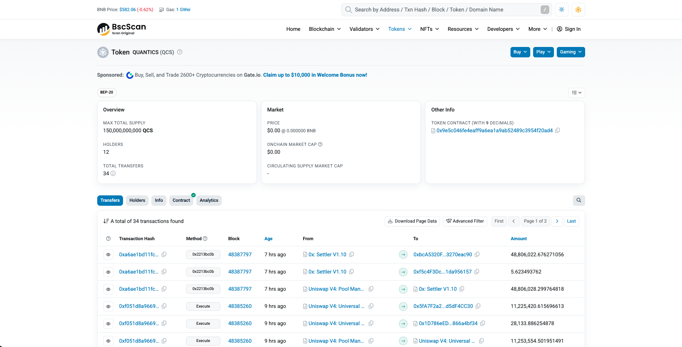Viewport: 682px width, 347px height.
Task: Toggle the Age column format
Action: (268, 239)
